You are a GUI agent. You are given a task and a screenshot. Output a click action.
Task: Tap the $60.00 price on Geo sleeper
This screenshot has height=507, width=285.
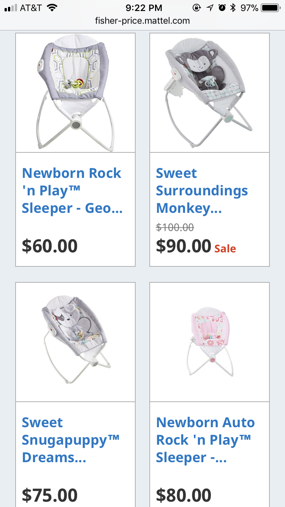[50, 246]
